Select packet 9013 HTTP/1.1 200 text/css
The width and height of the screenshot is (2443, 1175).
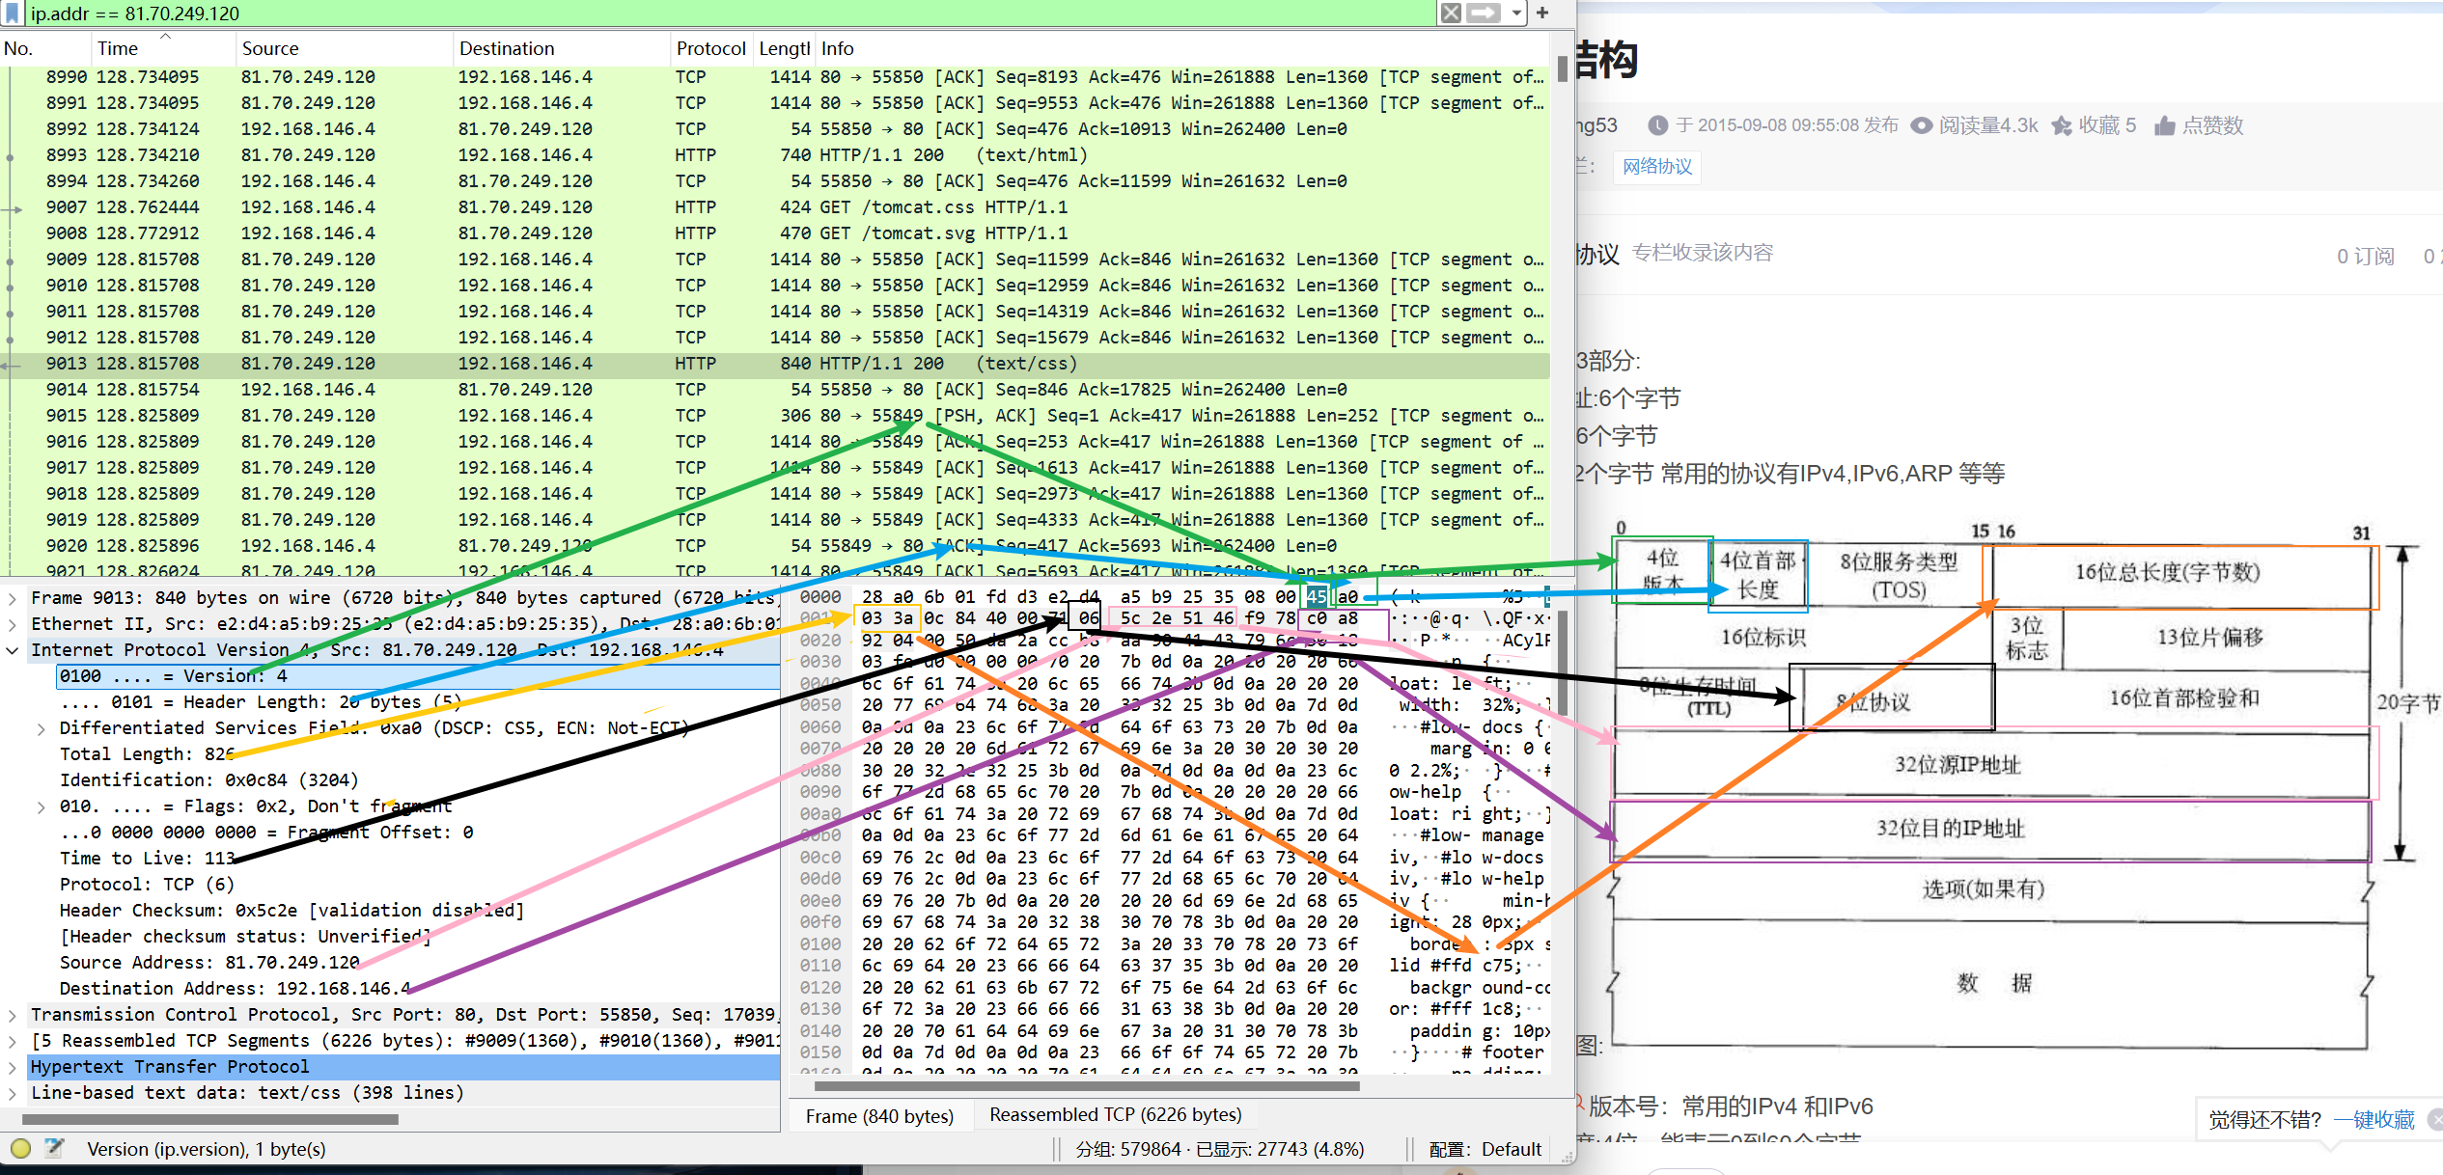775,363
